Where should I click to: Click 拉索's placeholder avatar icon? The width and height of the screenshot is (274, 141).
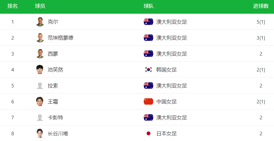pyautogui.click(x=40, y=86)
